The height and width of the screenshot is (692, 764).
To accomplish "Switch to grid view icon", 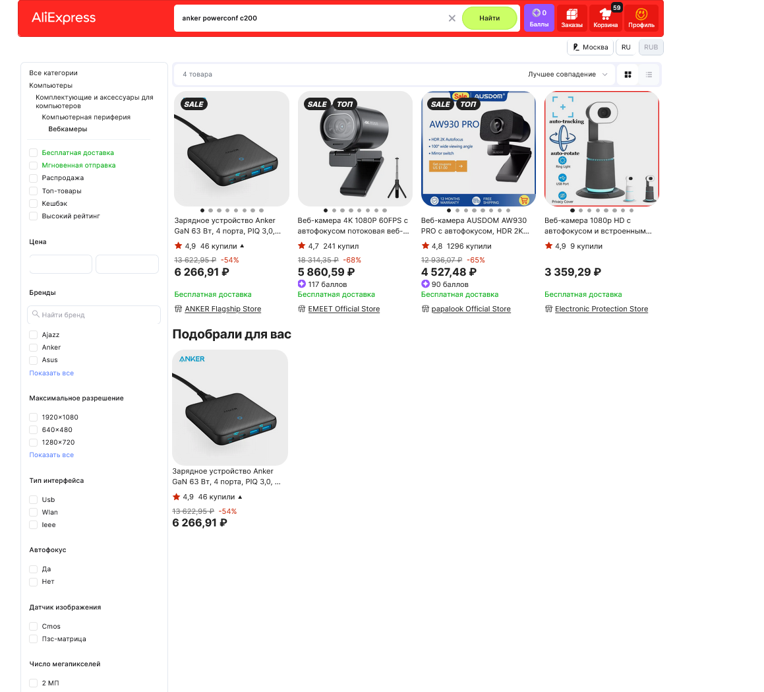I will (628, 75).
